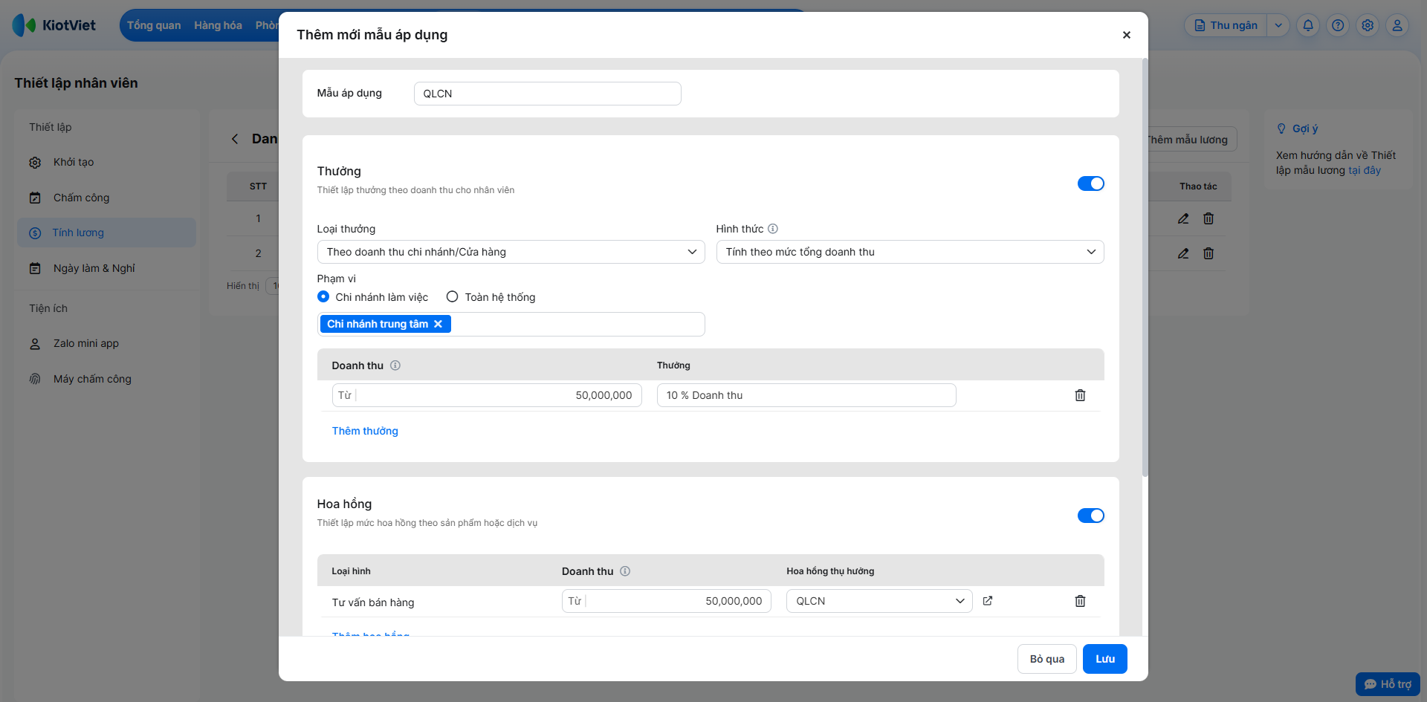Click the Hoa hồng revenue Từ amount field
The width and height of the screenshot is (1427, 702).
(667, 601)
